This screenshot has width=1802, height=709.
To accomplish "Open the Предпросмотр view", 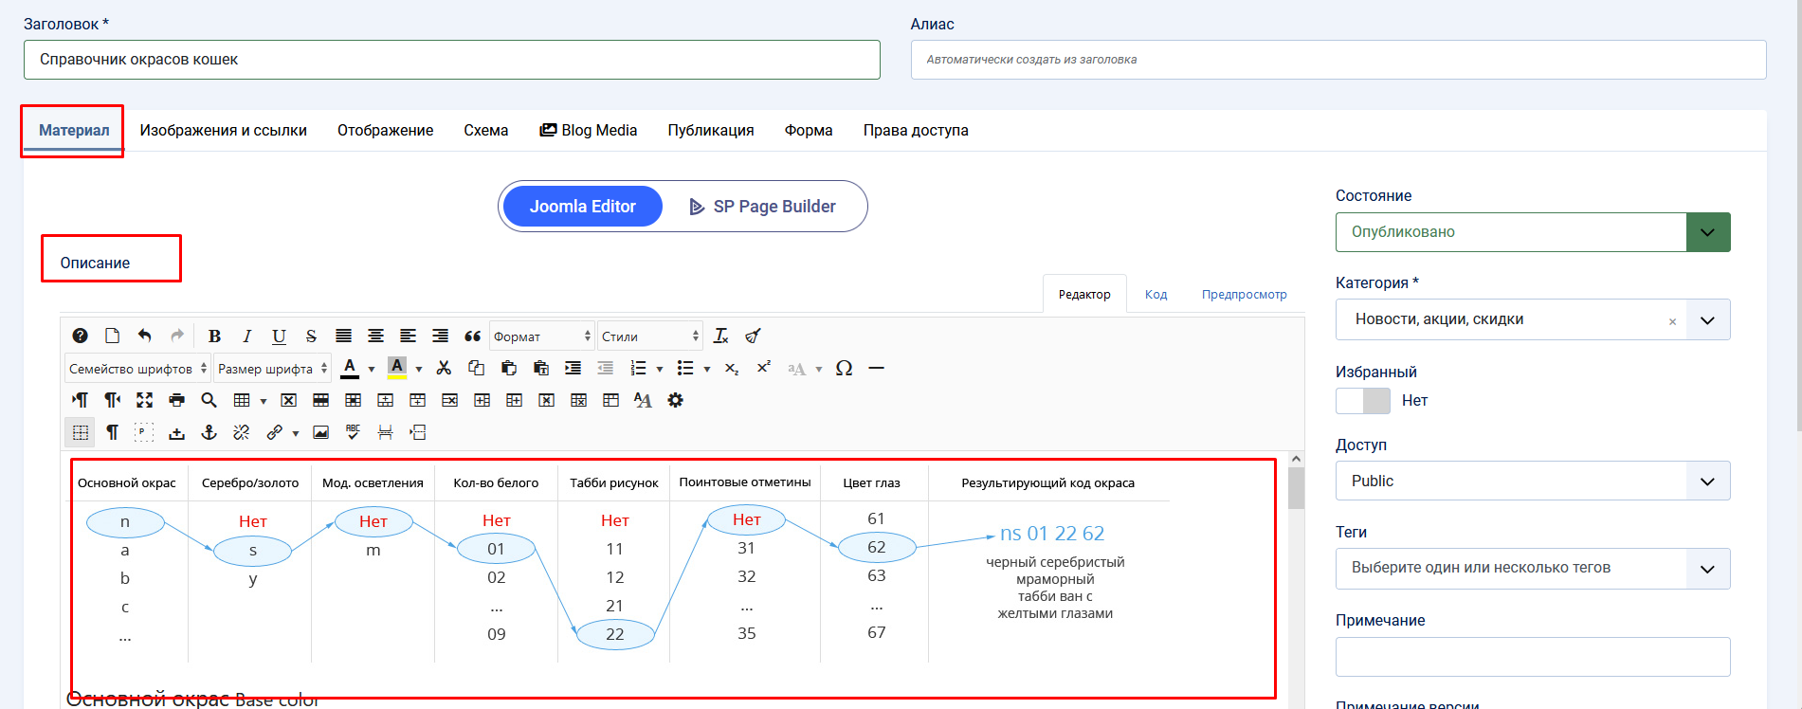I will (1244, 295).
